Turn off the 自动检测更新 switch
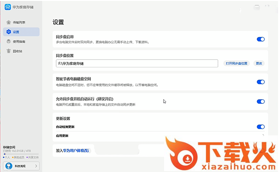 click(260, 127)
